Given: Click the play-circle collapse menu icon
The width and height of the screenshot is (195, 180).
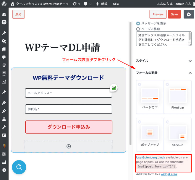Looking at the screenshot, I should coord(4,170).
